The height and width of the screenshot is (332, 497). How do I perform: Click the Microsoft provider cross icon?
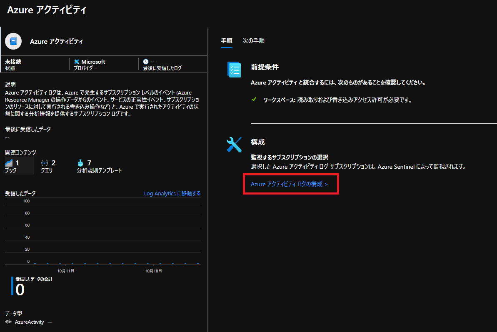[x=77, y=62]
